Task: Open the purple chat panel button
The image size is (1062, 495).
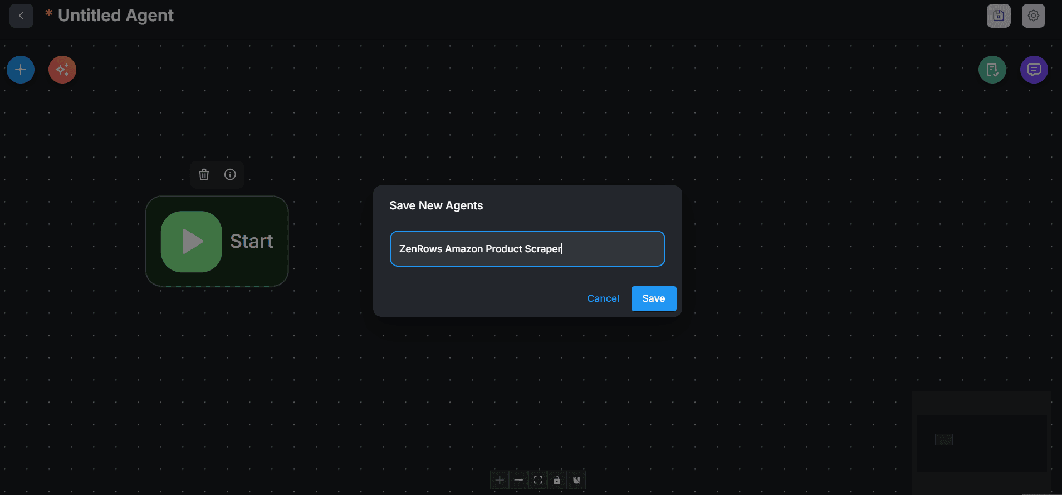Action: (1034, 70)
